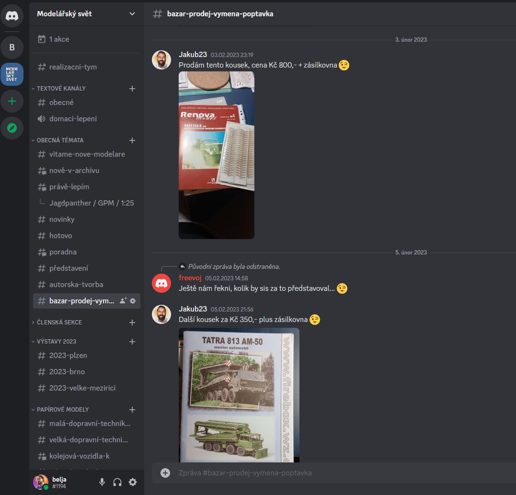Open freevoj username profile
Screen dimensions: 516x495
pos(190,278)
